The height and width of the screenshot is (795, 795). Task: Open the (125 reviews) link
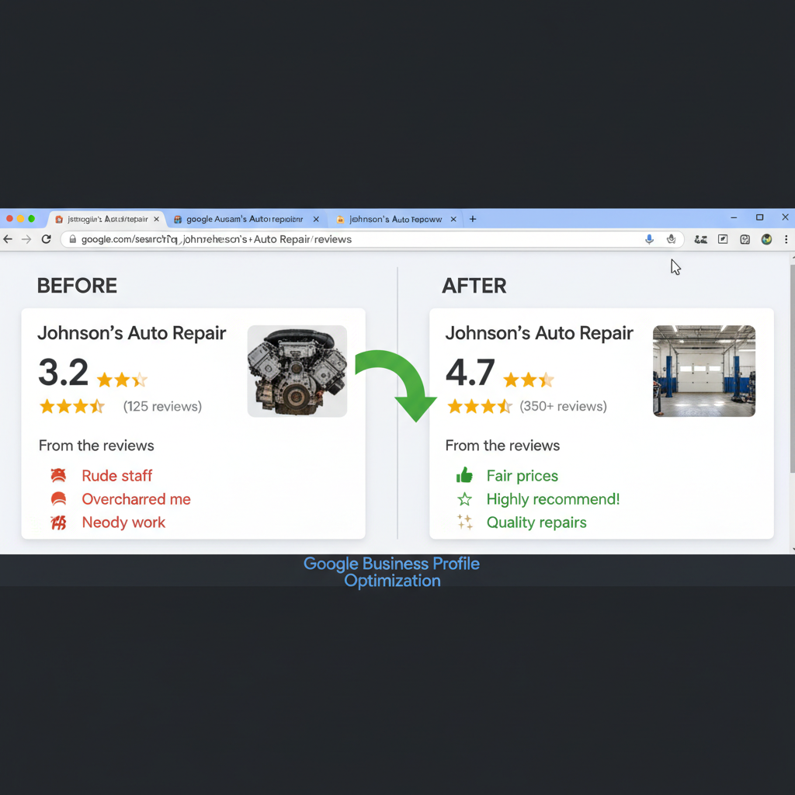tap(162, 406)
